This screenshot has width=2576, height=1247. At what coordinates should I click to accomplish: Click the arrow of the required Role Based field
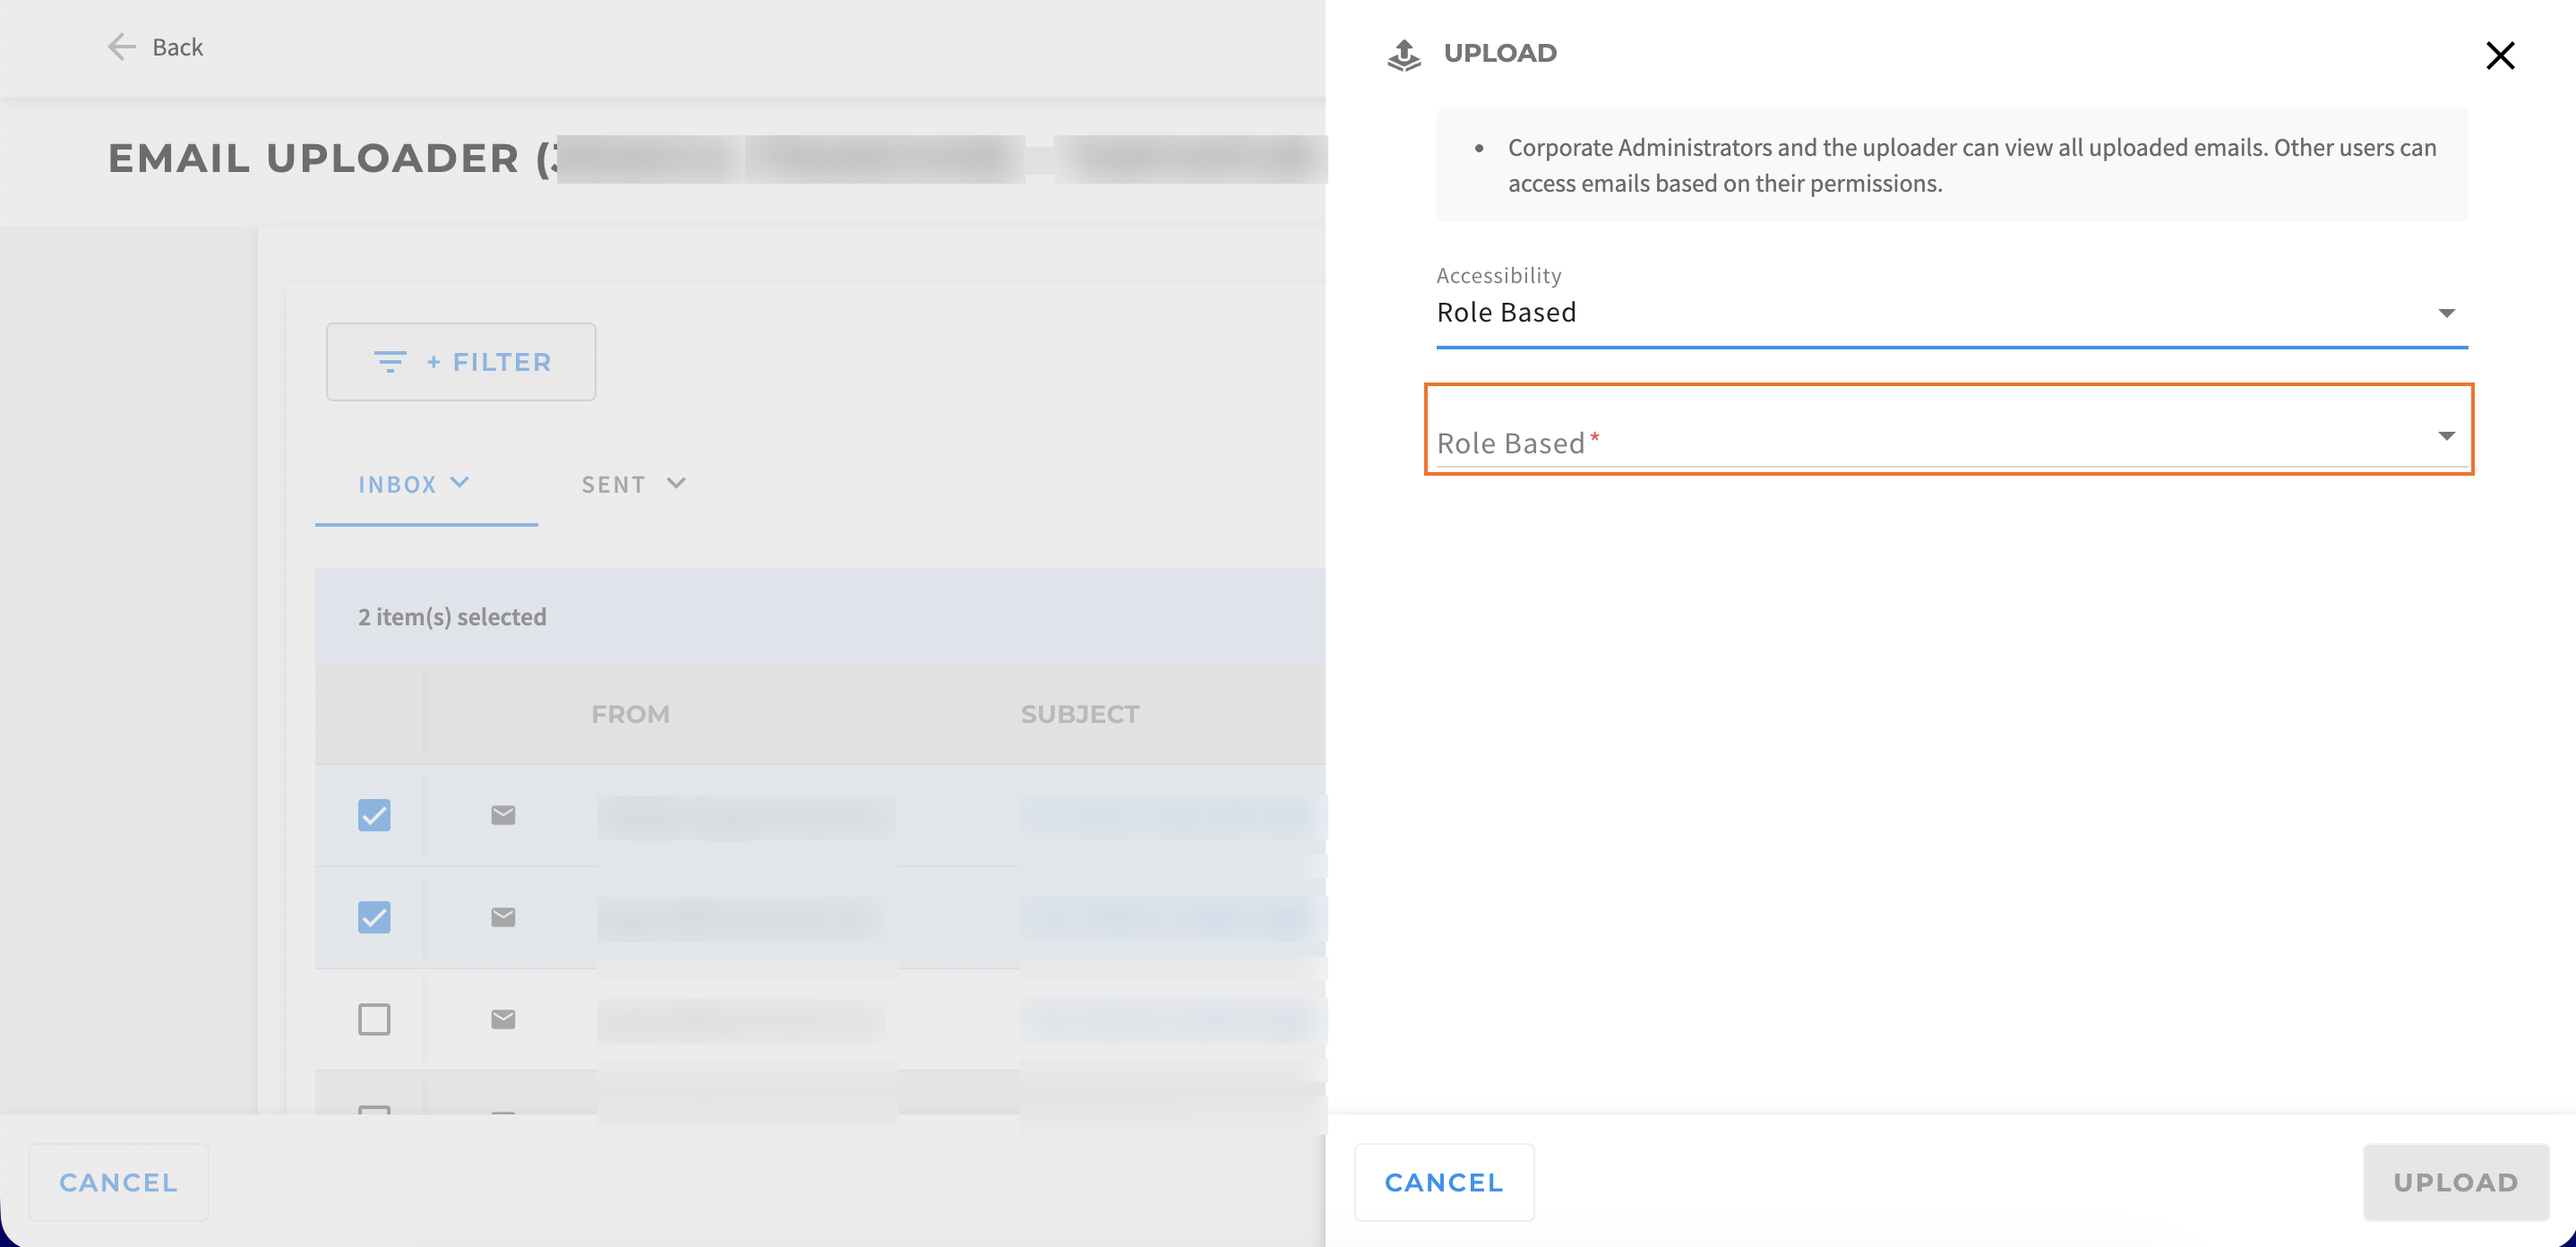(2445, 436)
